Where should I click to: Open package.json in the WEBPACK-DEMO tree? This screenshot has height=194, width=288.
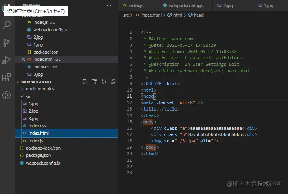pos(66,156)
